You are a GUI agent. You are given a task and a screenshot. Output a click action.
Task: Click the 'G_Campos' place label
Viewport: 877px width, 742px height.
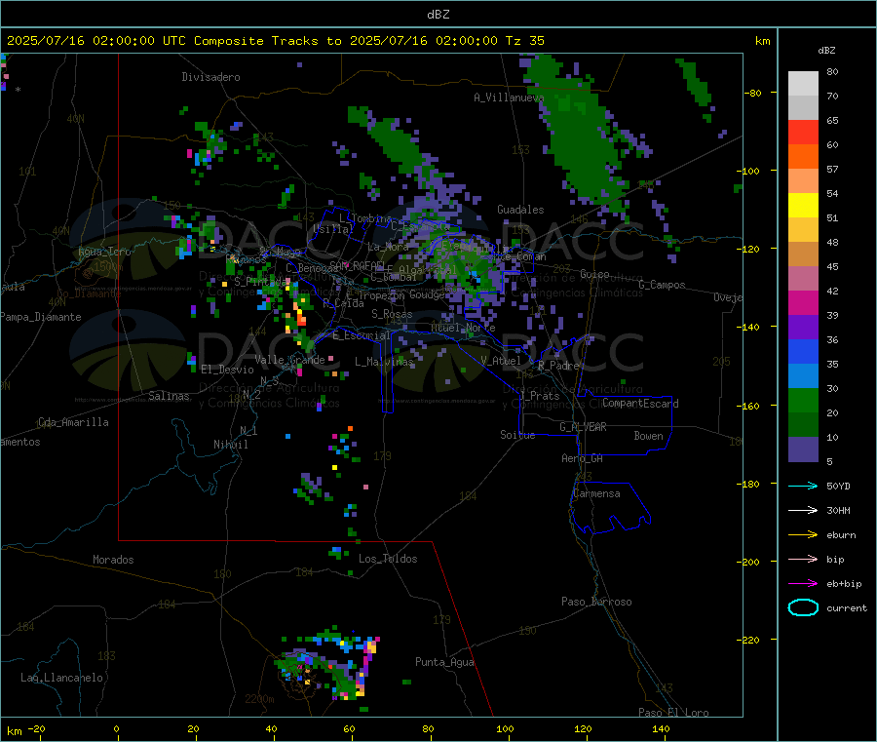(662, 285)
